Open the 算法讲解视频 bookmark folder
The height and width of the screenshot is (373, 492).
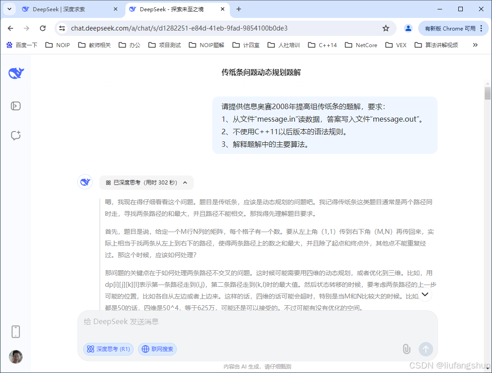click(x=436, y=45)
